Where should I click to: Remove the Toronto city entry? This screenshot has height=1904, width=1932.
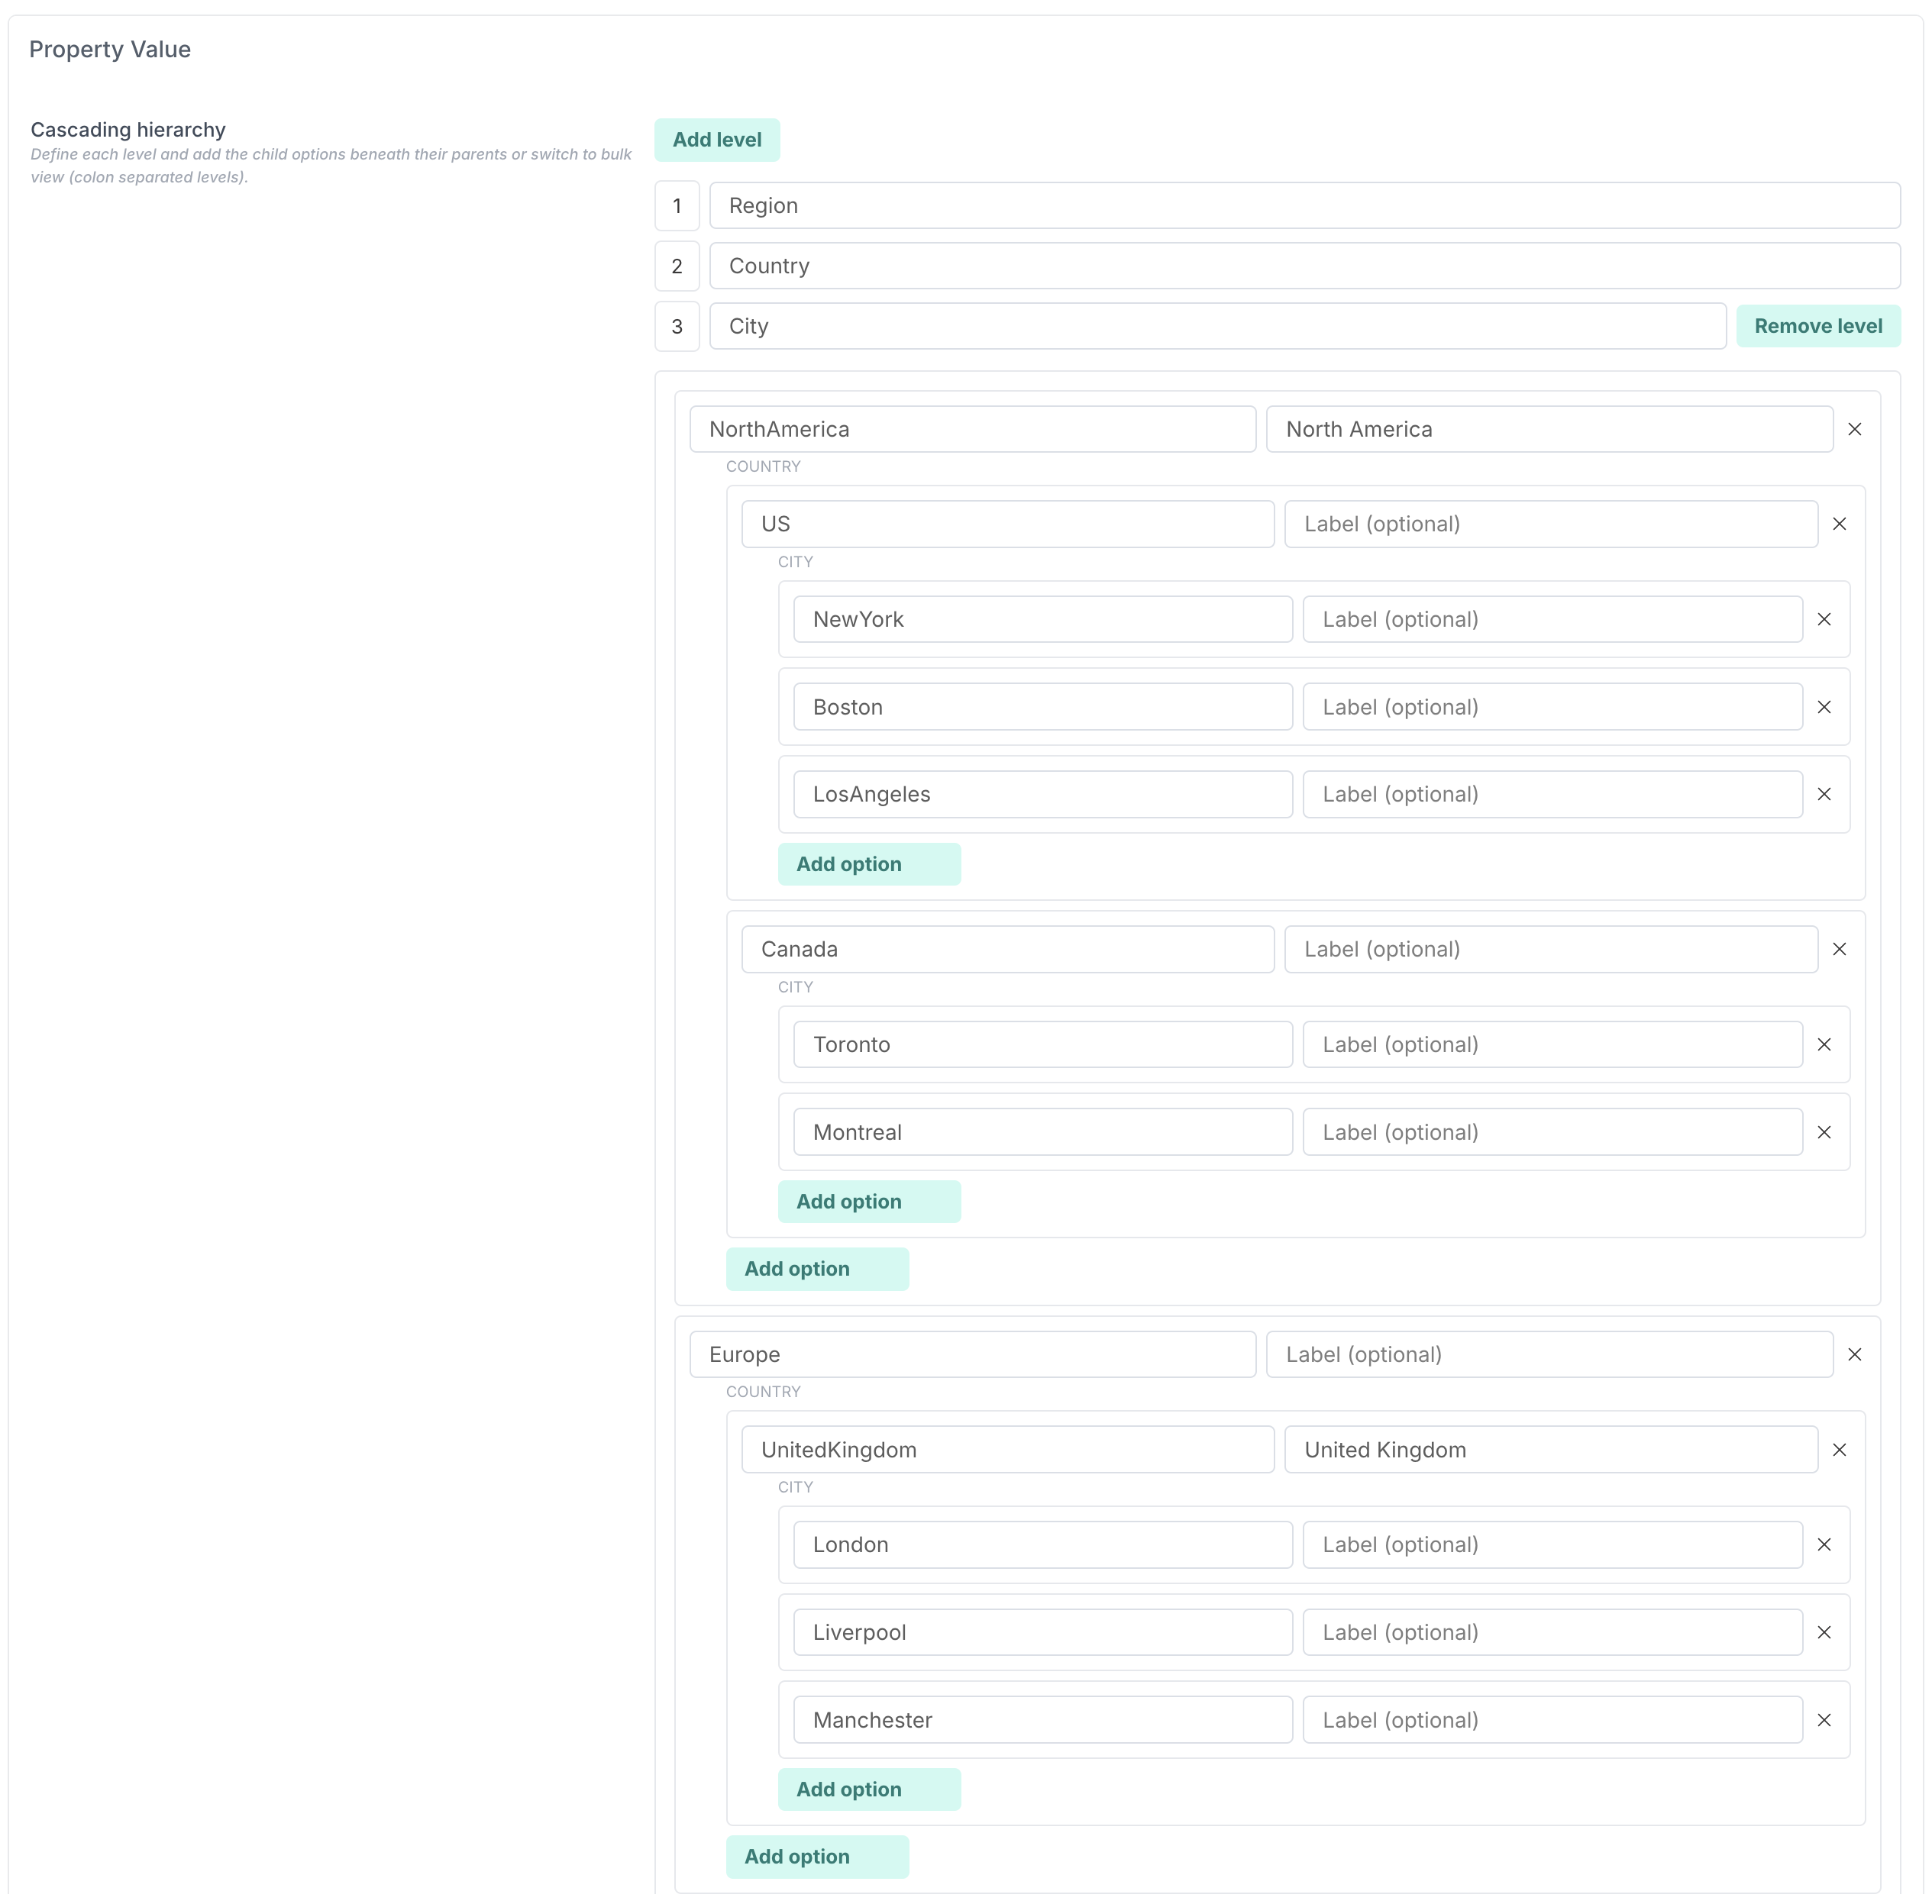1823,1044
